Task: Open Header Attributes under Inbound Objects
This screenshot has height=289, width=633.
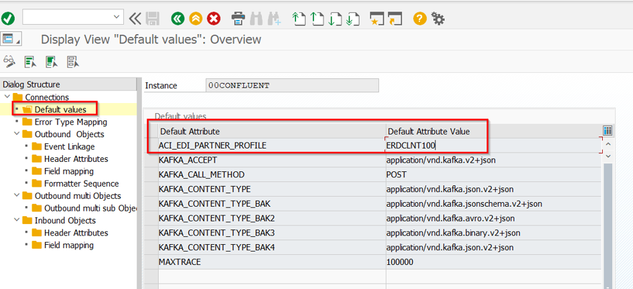Action: point(76,233)
